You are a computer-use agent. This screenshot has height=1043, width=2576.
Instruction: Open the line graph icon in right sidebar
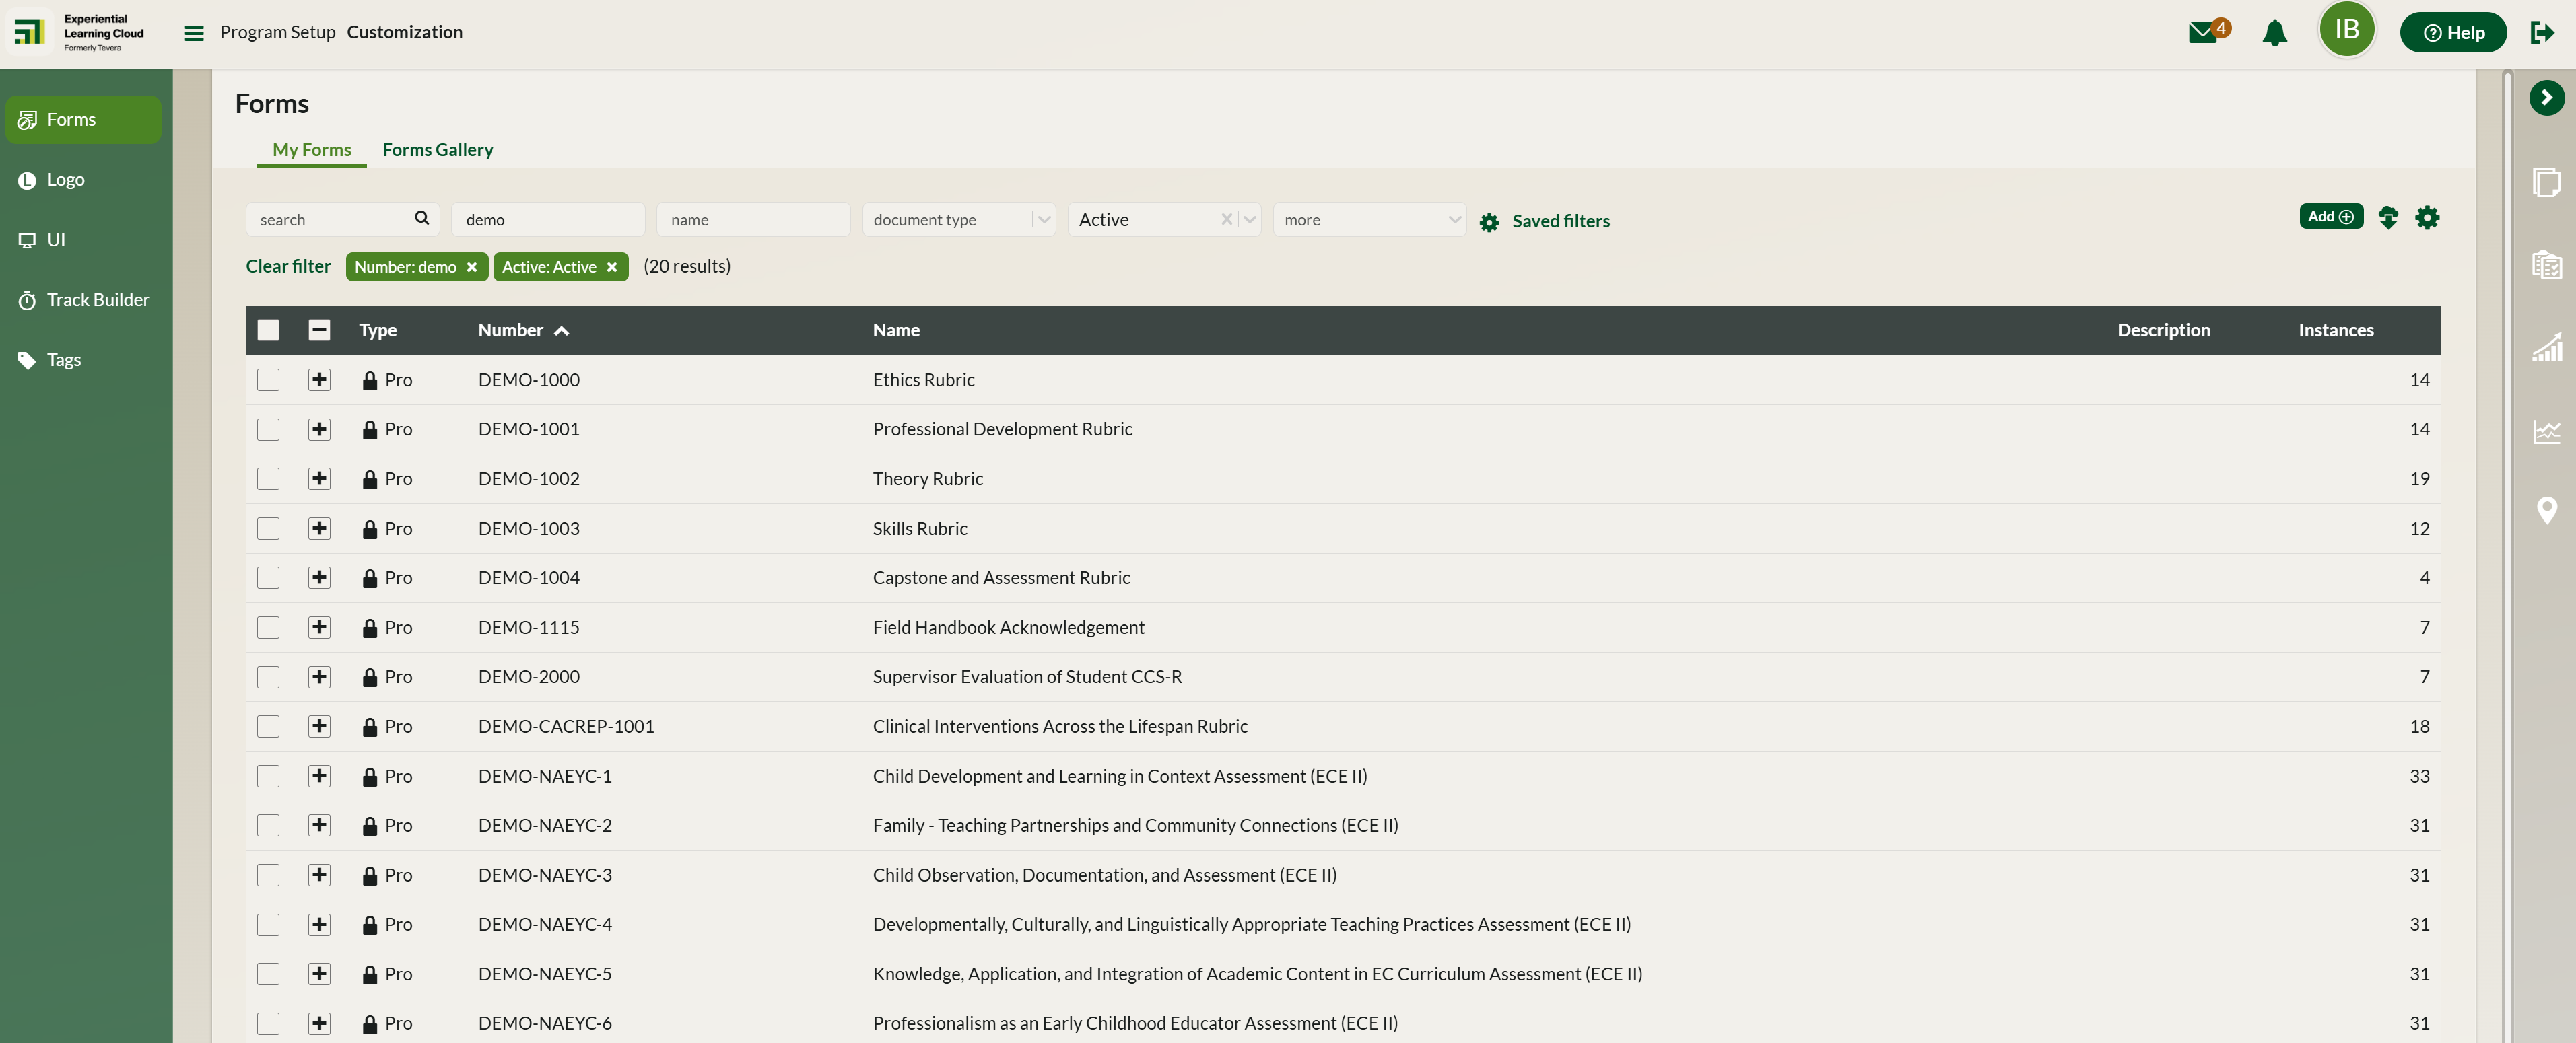click(2546, 431)
